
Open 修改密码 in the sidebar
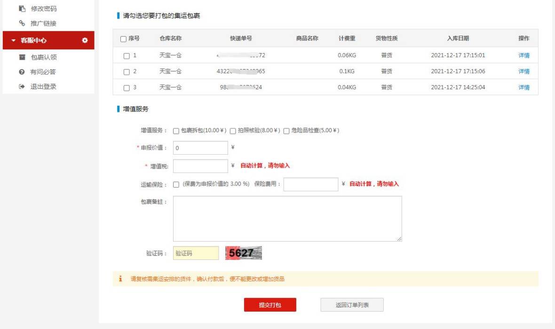pos(44,8)
